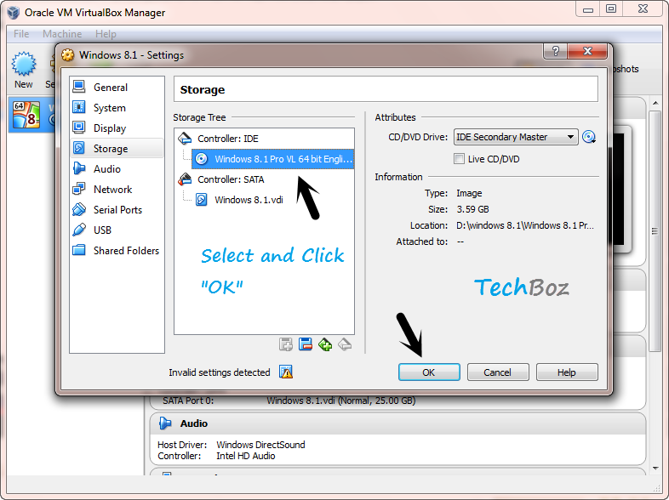669x500 pixels.
Task: Click the choose virtual CD/DVD disk icon
Action: click(x=589, y=137)
